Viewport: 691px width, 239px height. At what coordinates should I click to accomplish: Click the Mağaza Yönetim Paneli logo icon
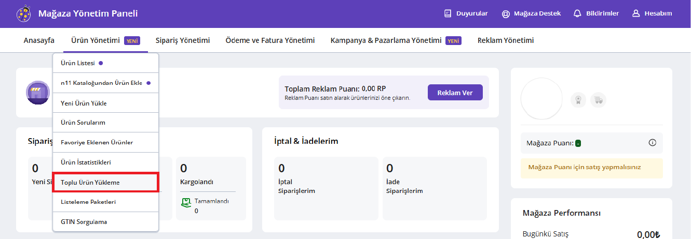click(23, 14)
